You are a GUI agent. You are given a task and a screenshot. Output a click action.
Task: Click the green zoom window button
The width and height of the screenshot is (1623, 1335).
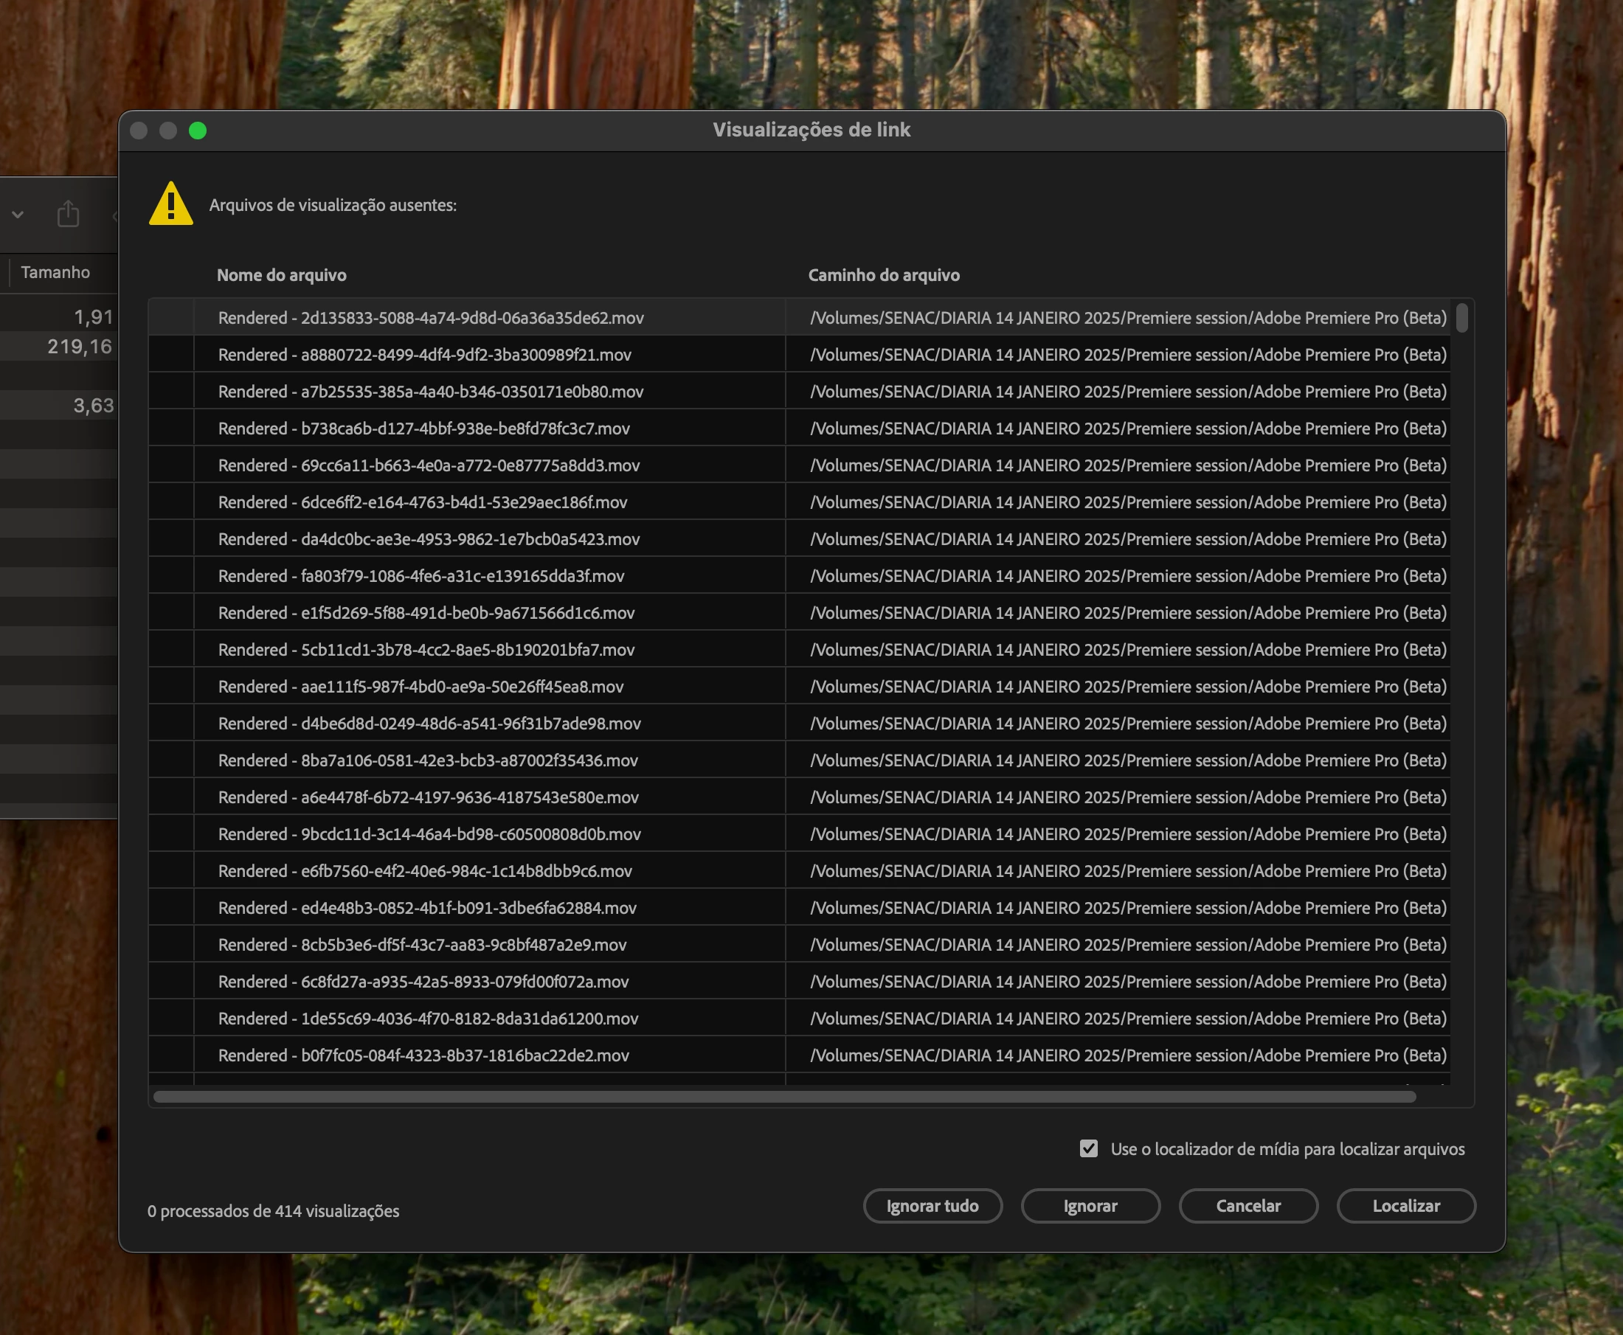click(198, 131)
